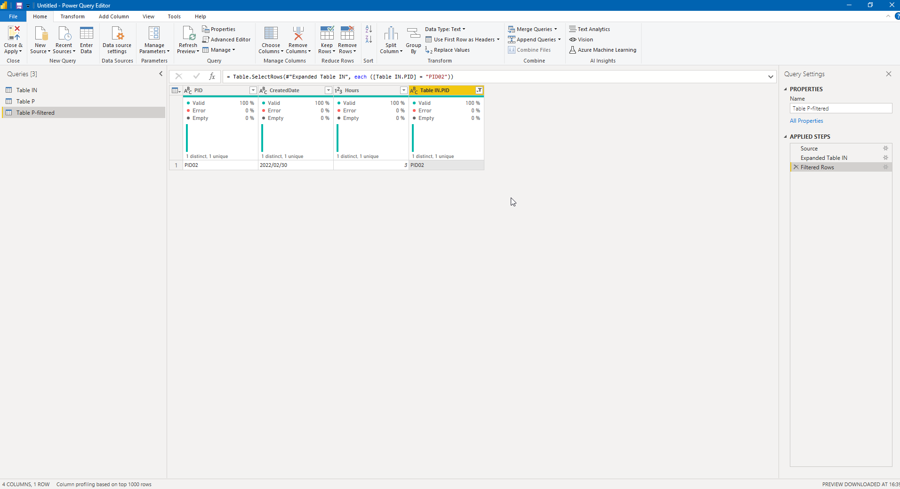Open Source step settings gear
This screenshot has width=900, height=489.
pos(885,148)
